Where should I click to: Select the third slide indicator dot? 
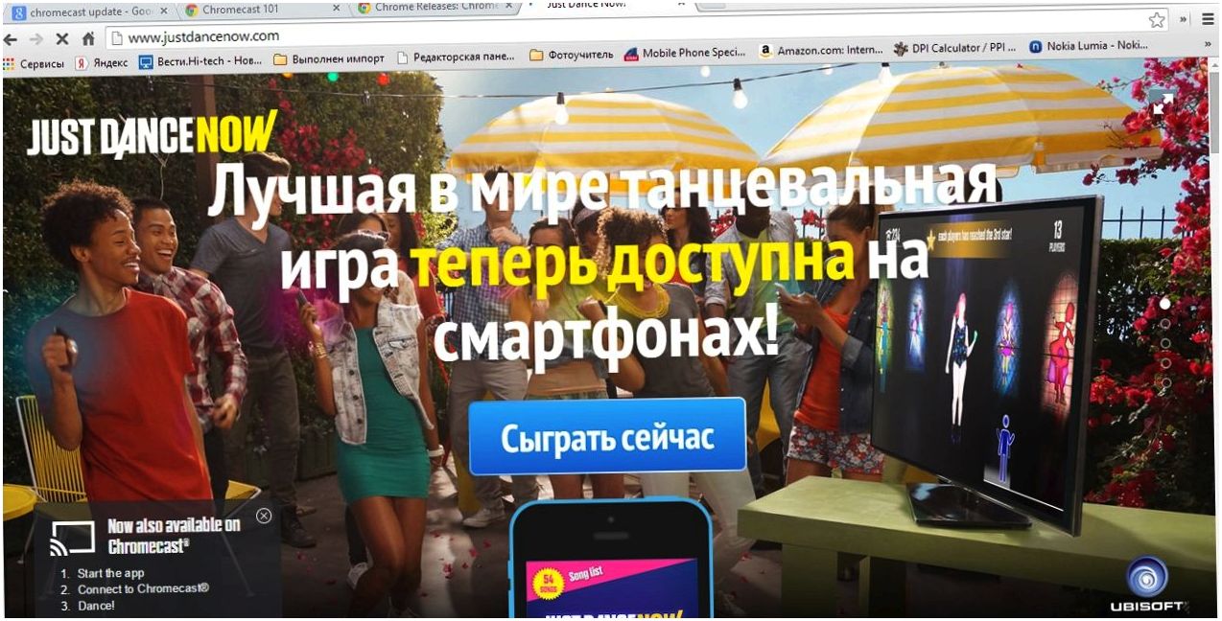pyautogui.click(x=1165, y=343)
